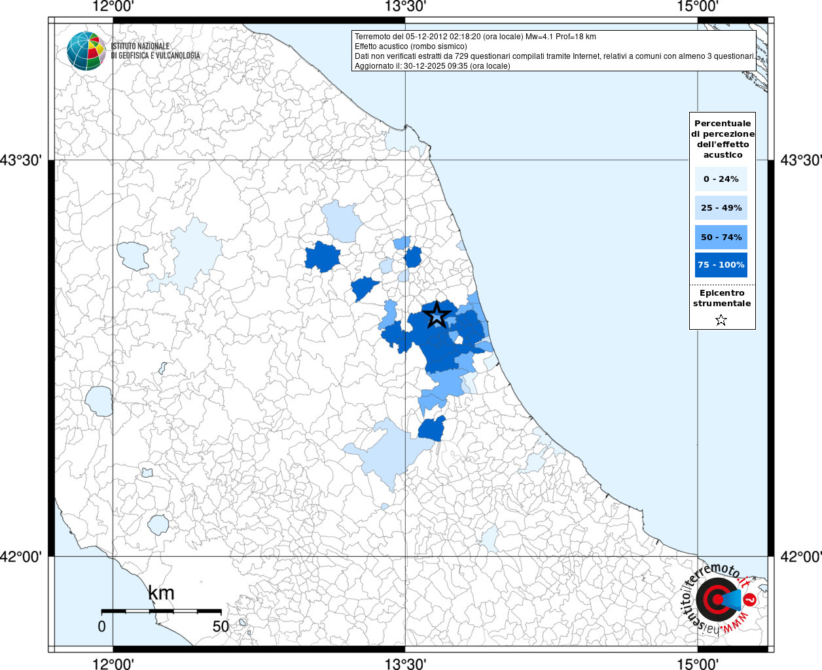Viewport: 822px width, 670px height.
Task: Click the INGV globe logo
Action: pyautogui.click(x=86, y=50)
